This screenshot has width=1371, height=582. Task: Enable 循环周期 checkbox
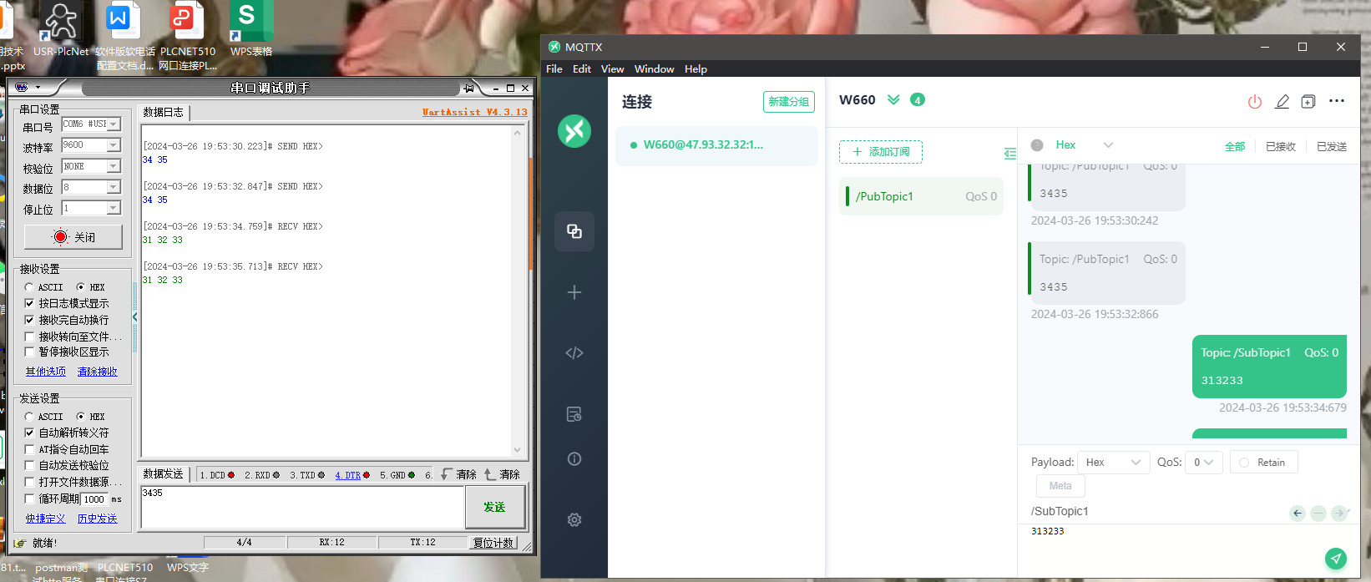point(30,498)
